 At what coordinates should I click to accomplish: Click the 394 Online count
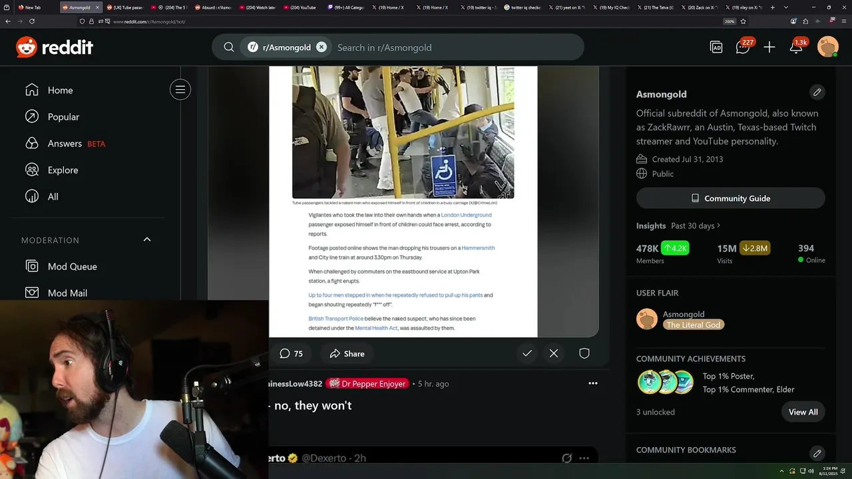(811, 253)
